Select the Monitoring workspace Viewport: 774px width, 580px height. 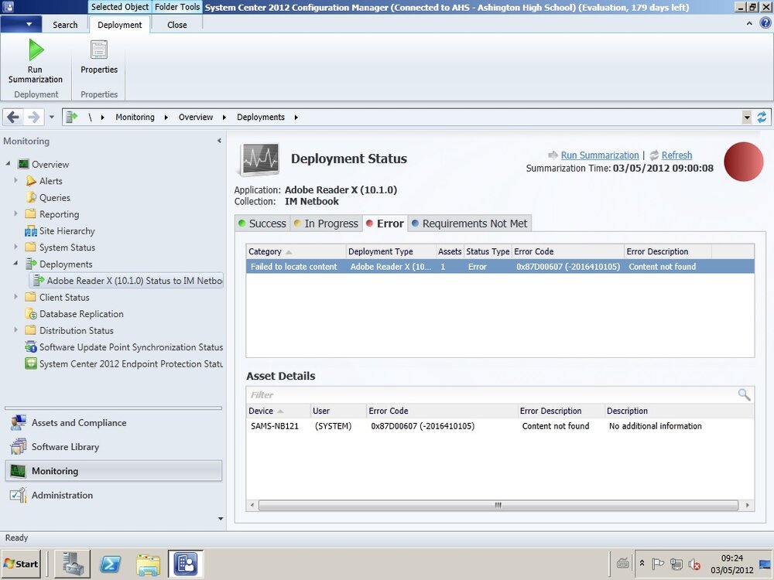click(114, 471)
